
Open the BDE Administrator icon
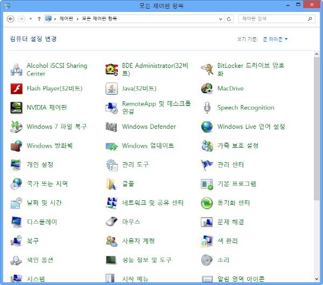(x=111, y=69)
